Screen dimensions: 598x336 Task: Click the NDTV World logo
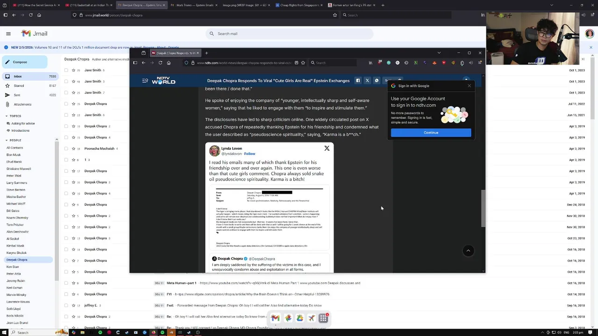point(164,80)
